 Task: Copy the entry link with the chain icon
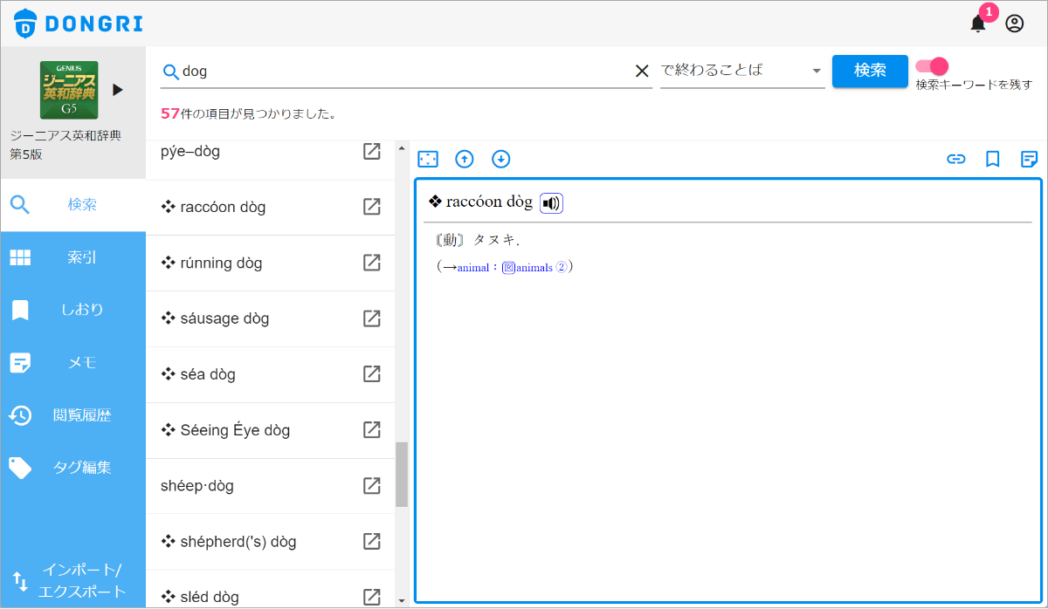[x=956, y=159]
